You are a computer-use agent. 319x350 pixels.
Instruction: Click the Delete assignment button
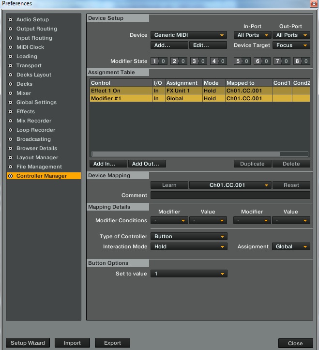click(291, 164)
